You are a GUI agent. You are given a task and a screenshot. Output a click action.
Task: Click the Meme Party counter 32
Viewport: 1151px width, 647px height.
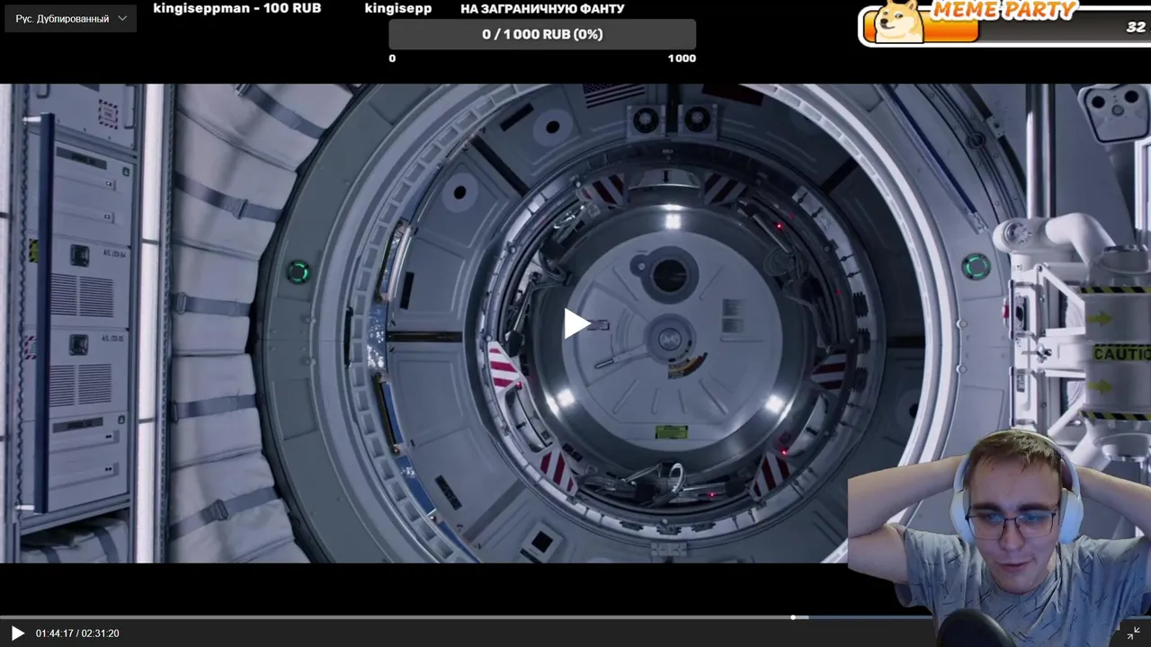pyautogui.click(x=1137, y=28)
